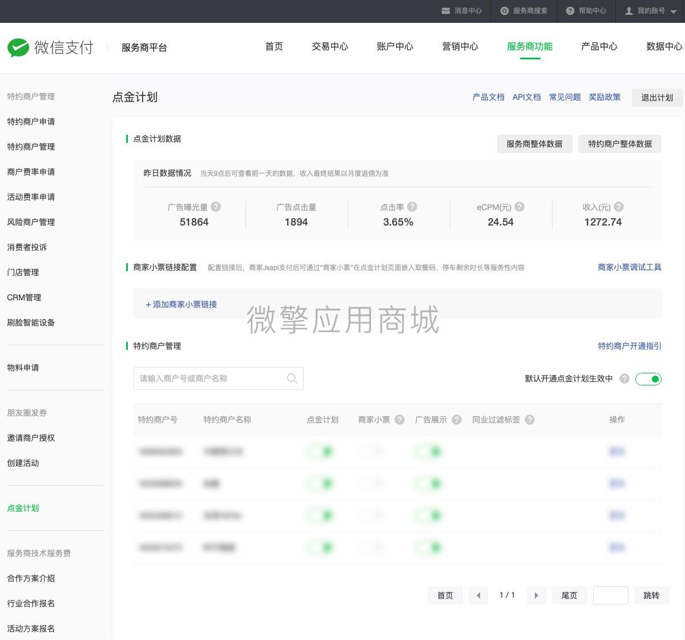Click the help icon on 同业过滤标签 column

529,420
